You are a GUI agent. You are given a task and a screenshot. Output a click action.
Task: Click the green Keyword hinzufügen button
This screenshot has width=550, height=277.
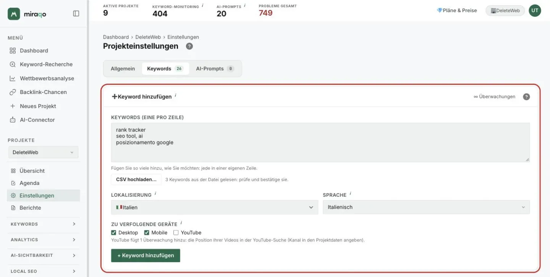(146, 256)
